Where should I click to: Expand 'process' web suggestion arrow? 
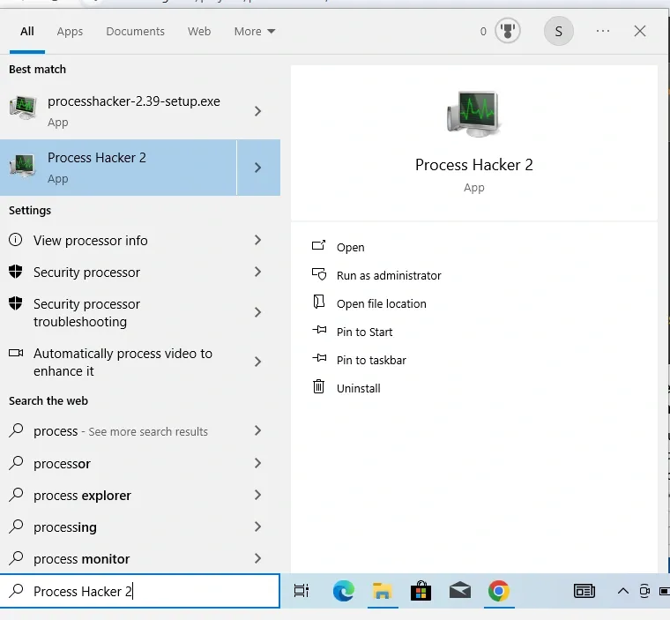[257, 430]
